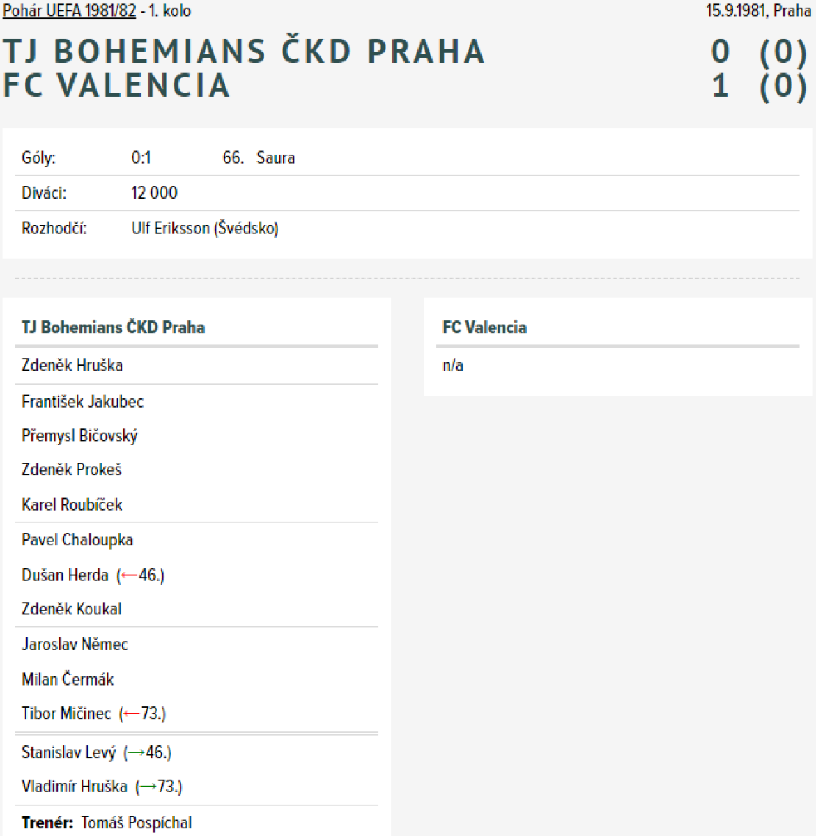Select goalkeeper Zdeněk Hruška
The width and height of the screenshot is (816, 836).
[72, 365]
